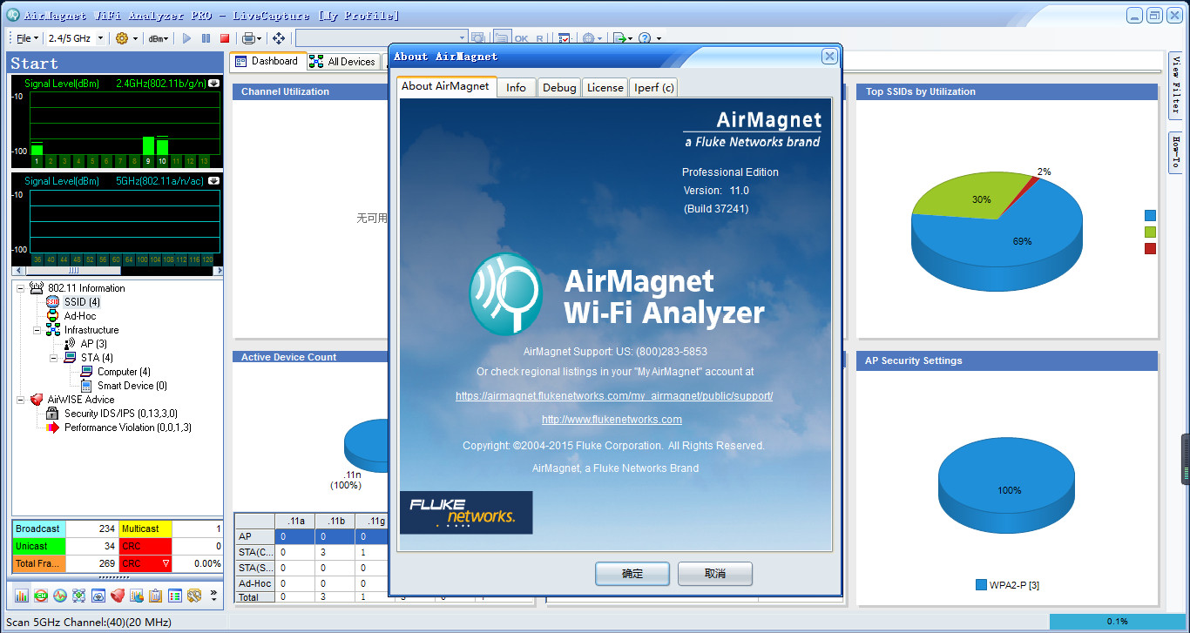The height and width of the screenshot is (633, 1190).
Task: Click the Security IDS/IPS padlock icon
Action: tap(51, 414)
